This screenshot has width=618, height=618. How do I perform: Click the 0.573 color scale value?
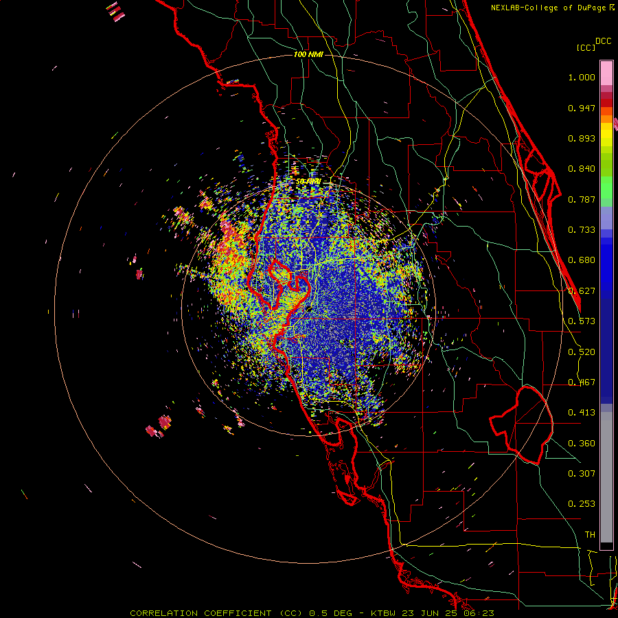[x=582, y=321]
